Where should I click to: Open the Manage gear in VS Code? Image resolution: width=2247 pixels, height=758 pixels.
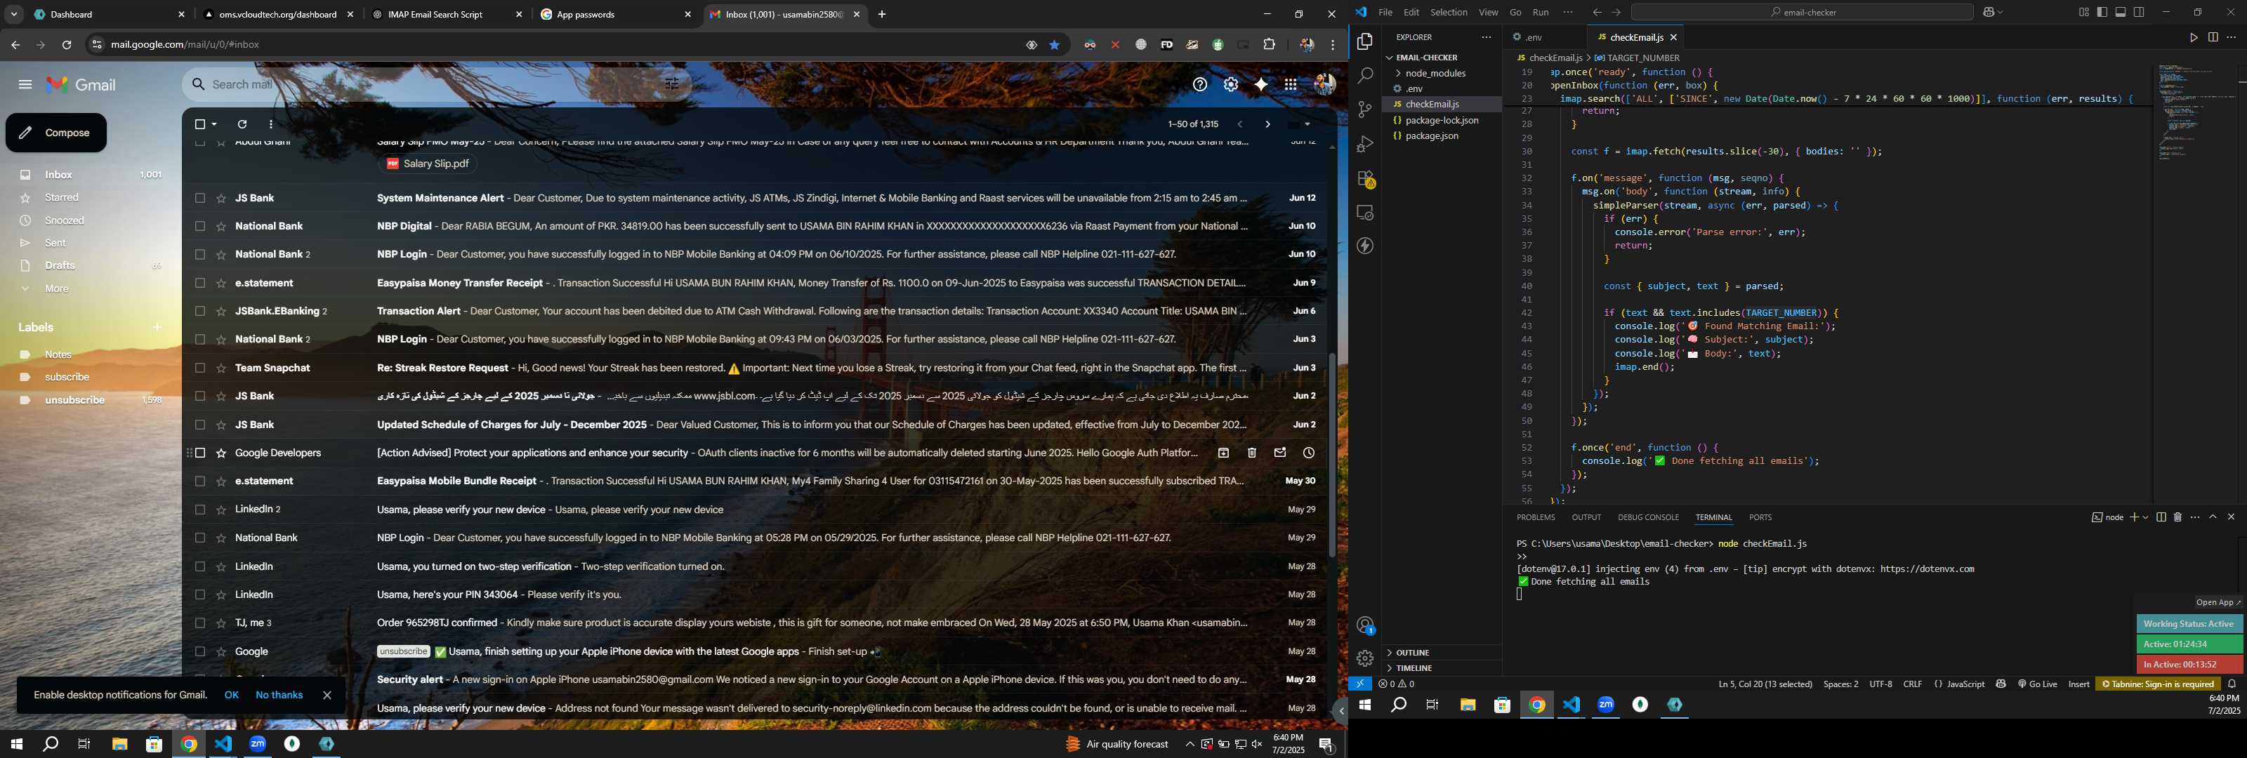tap(1365, 658)
